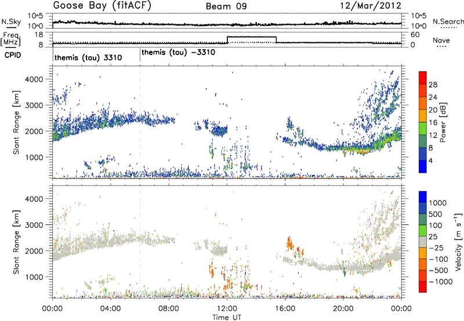Click the 'Nave' legend label
Image resolution: width=464 pixels, height=321 pixels.
(x=441, y=40)
